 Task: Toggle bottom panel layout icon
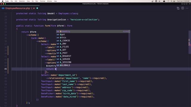pyautogui.click(x=184, y=4)
